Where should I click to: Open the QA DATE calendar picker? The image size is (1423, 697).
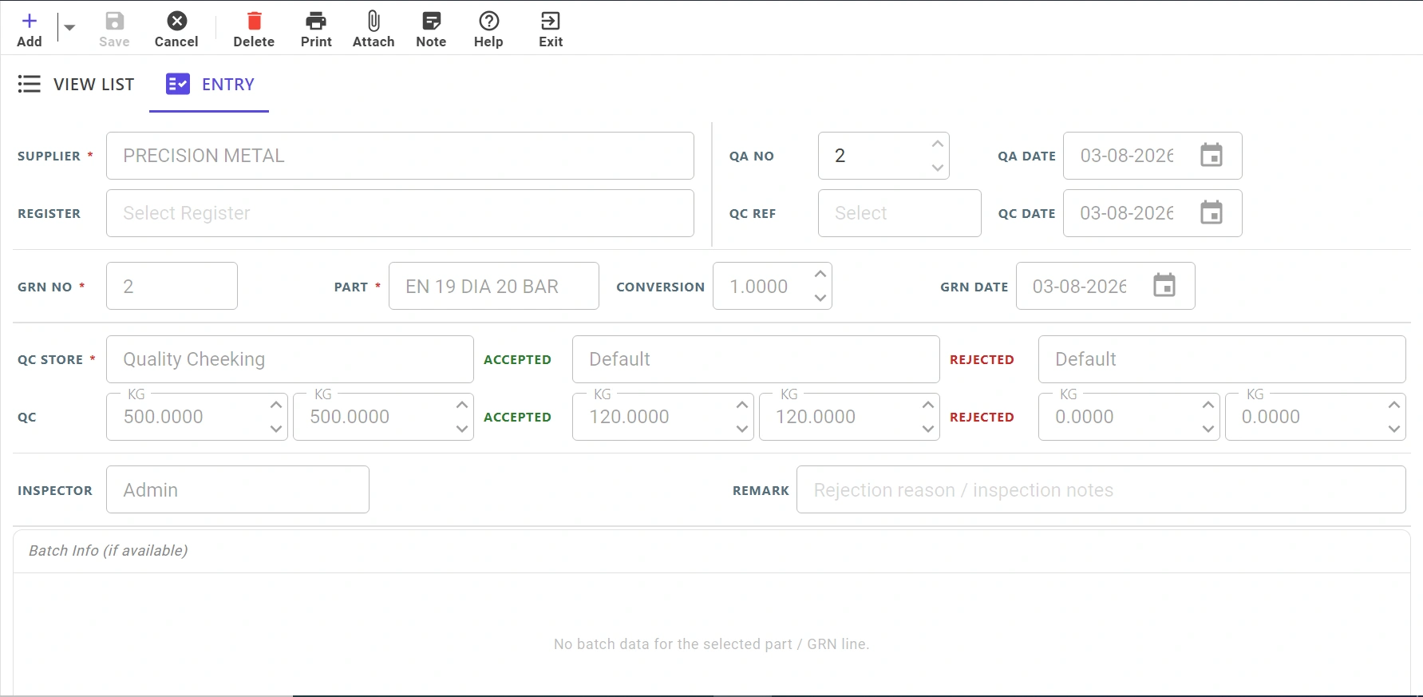click(1212, 155)
